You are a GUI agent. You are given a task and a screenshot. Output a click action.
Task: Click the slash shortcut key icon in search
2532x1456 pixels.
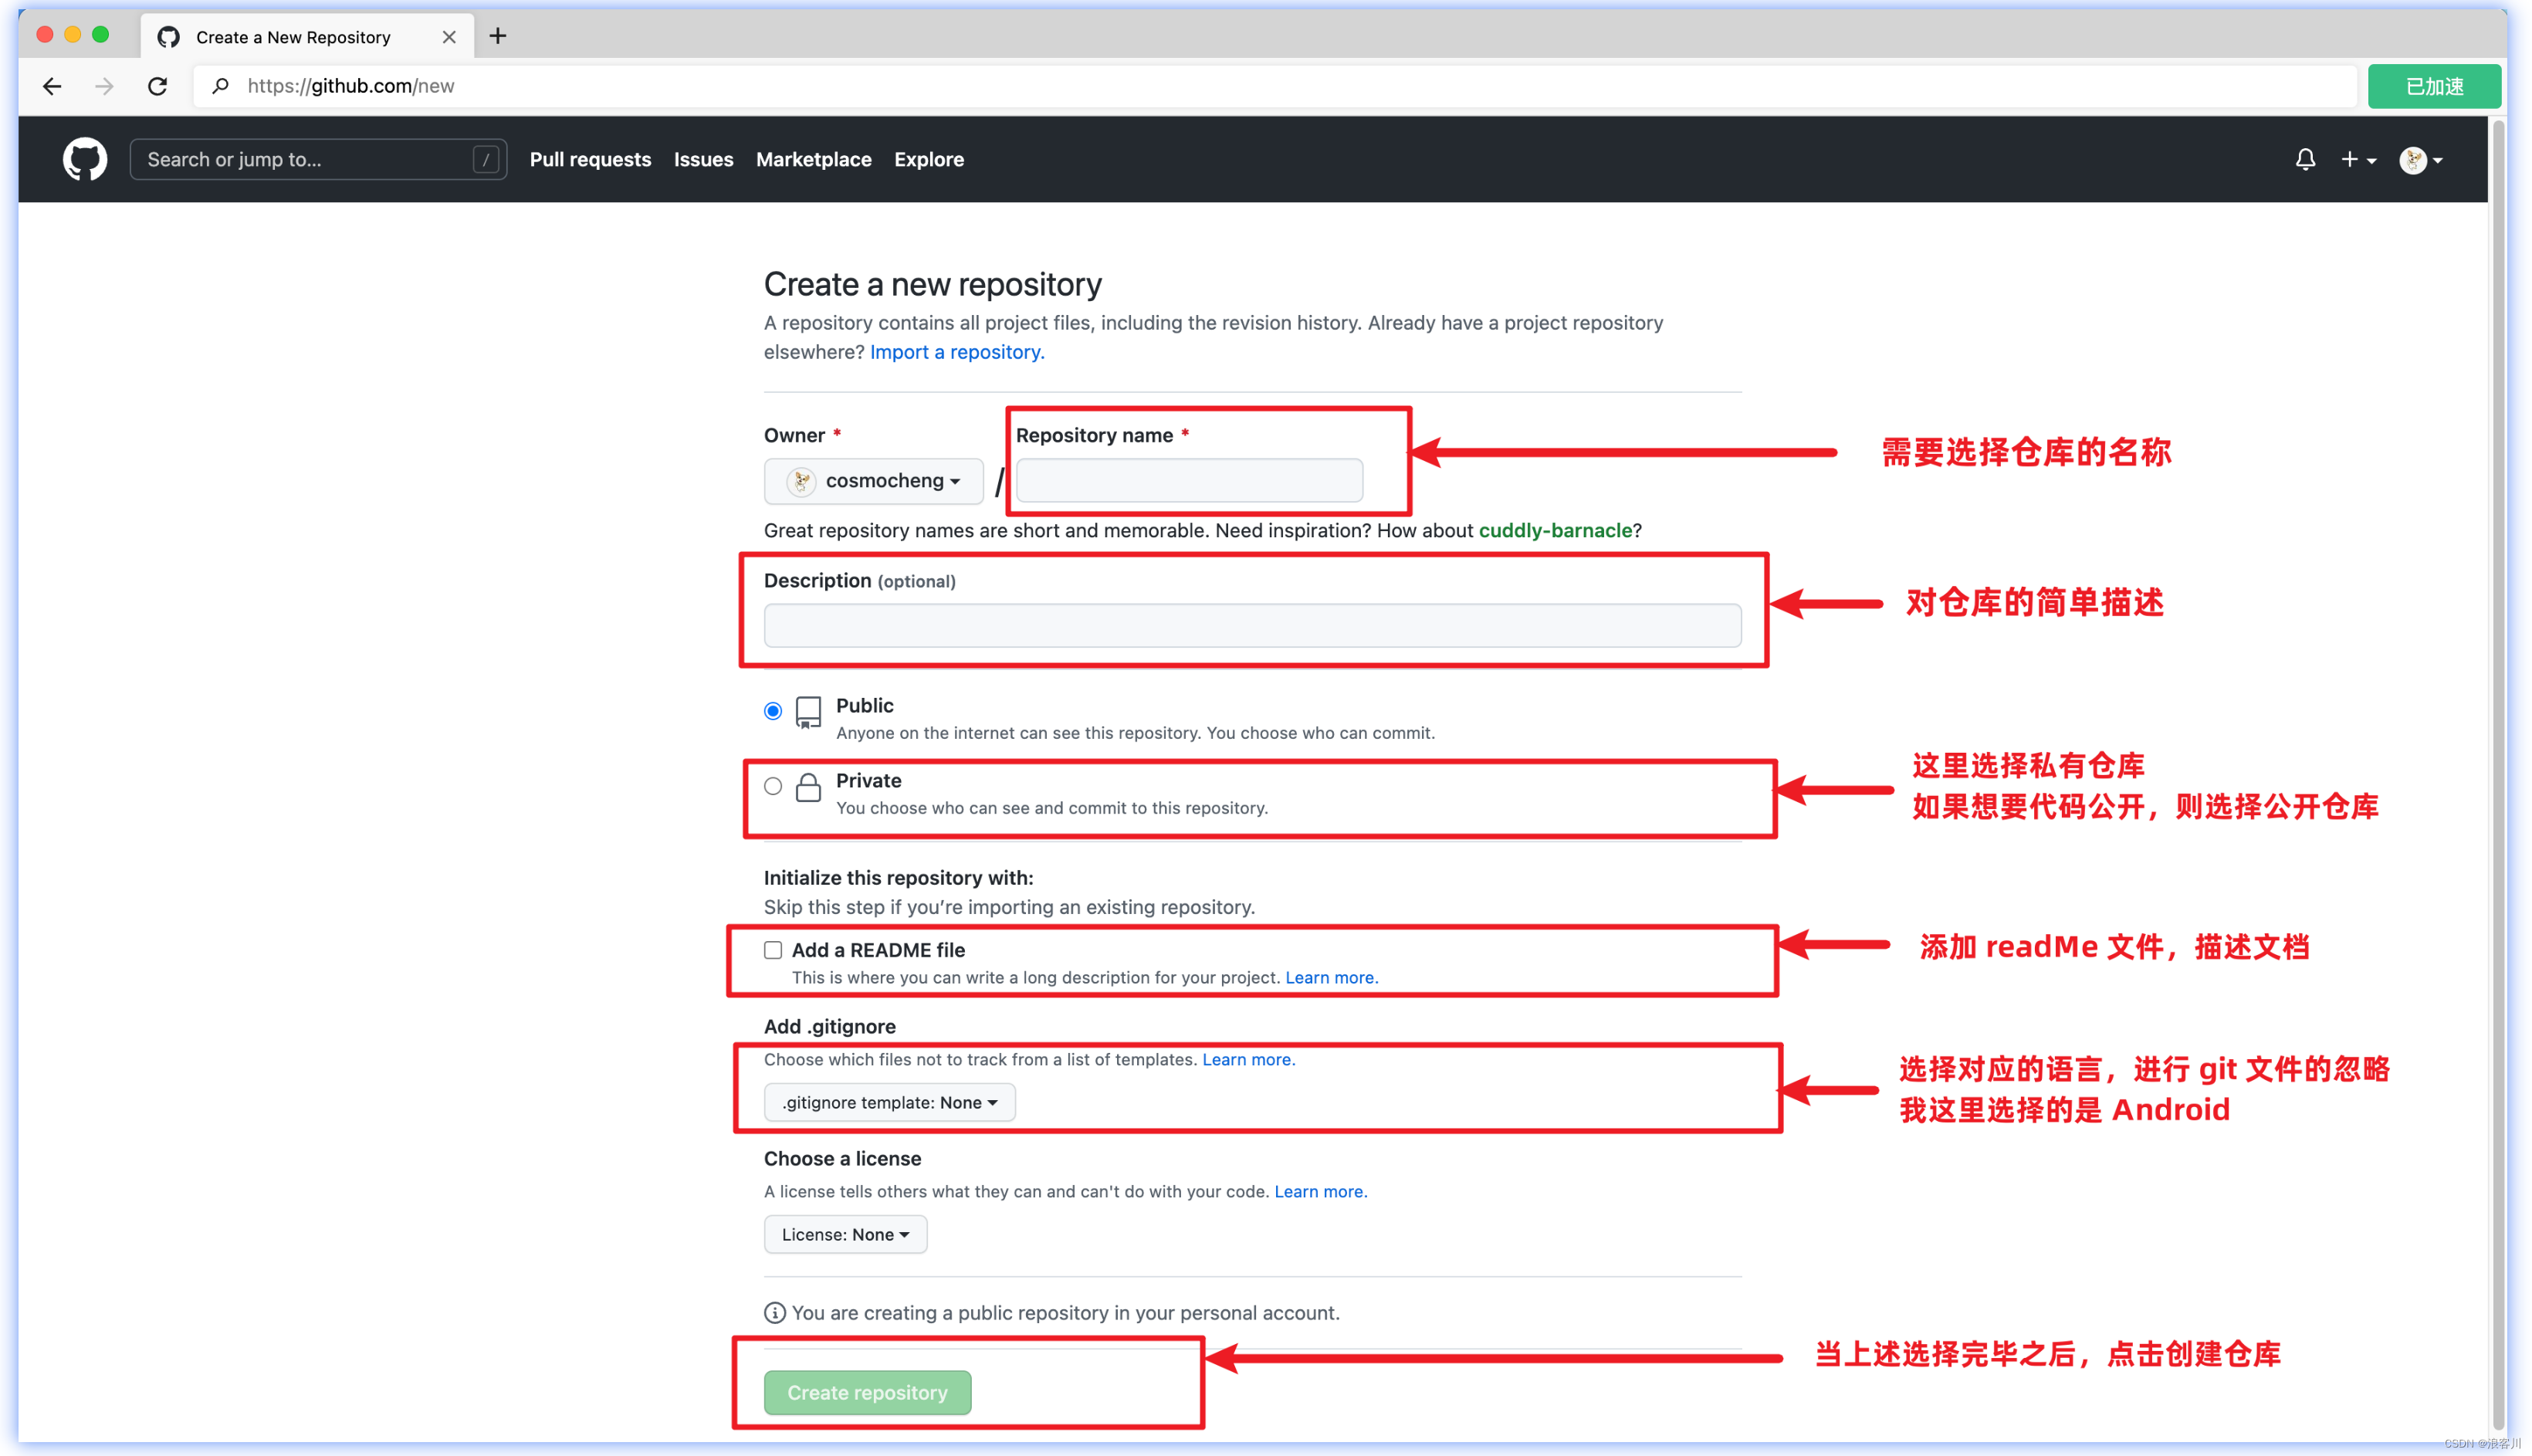tap(486, 160)
